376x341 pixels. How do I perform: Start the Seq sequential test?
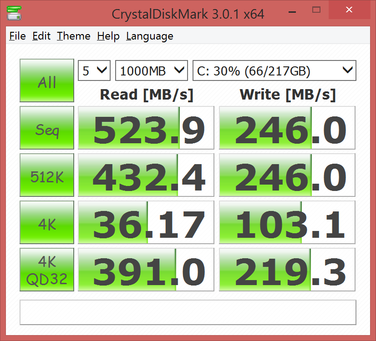point(47,128)
